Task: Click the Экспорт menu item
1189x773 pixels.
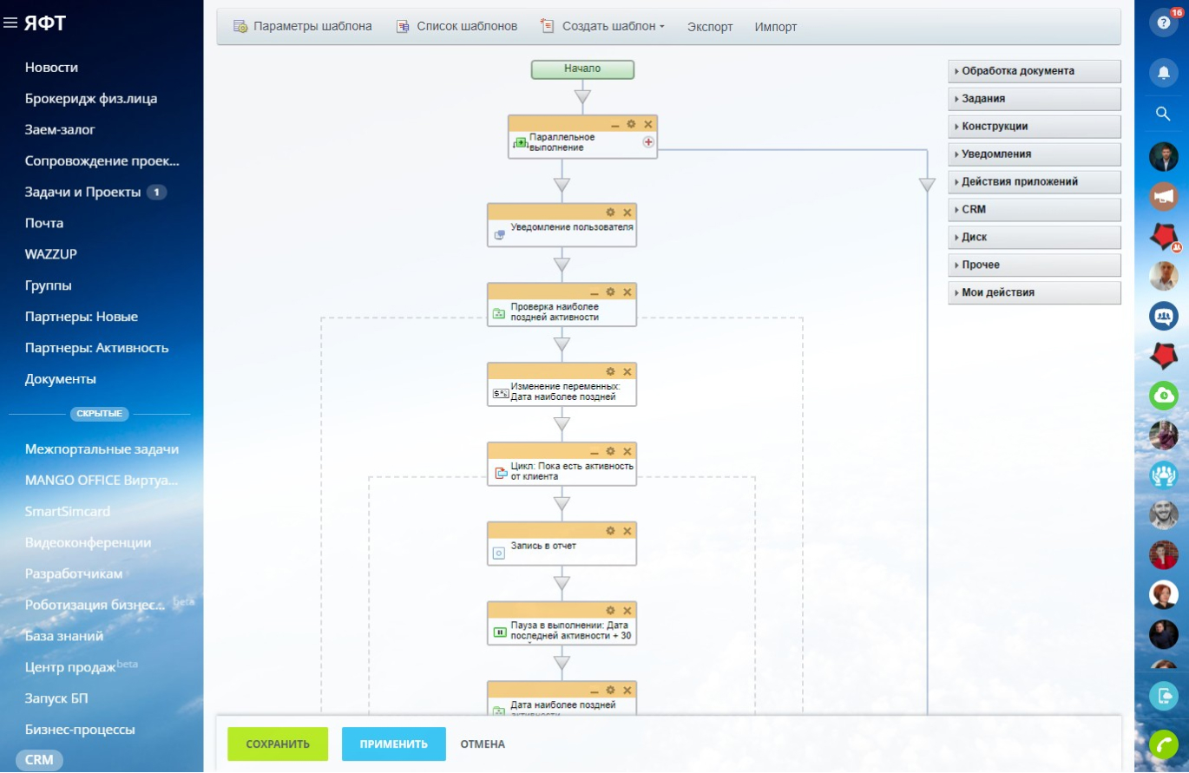Action: (710, 27)
